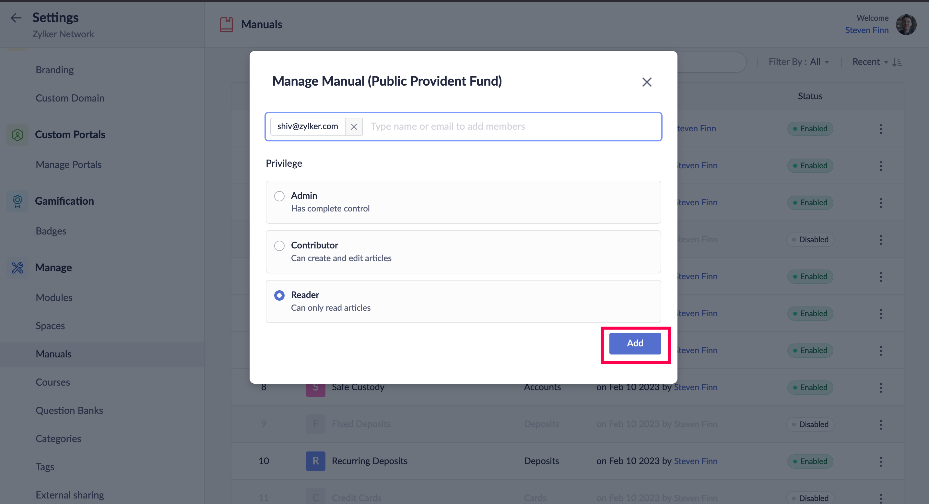
Task: Click Deposits category in Recurring Deposits row
Action: click(541, 462)
